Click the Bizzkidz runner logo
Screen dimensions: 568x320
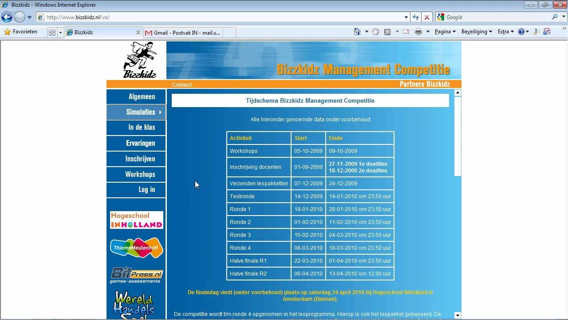coord(140,60)
